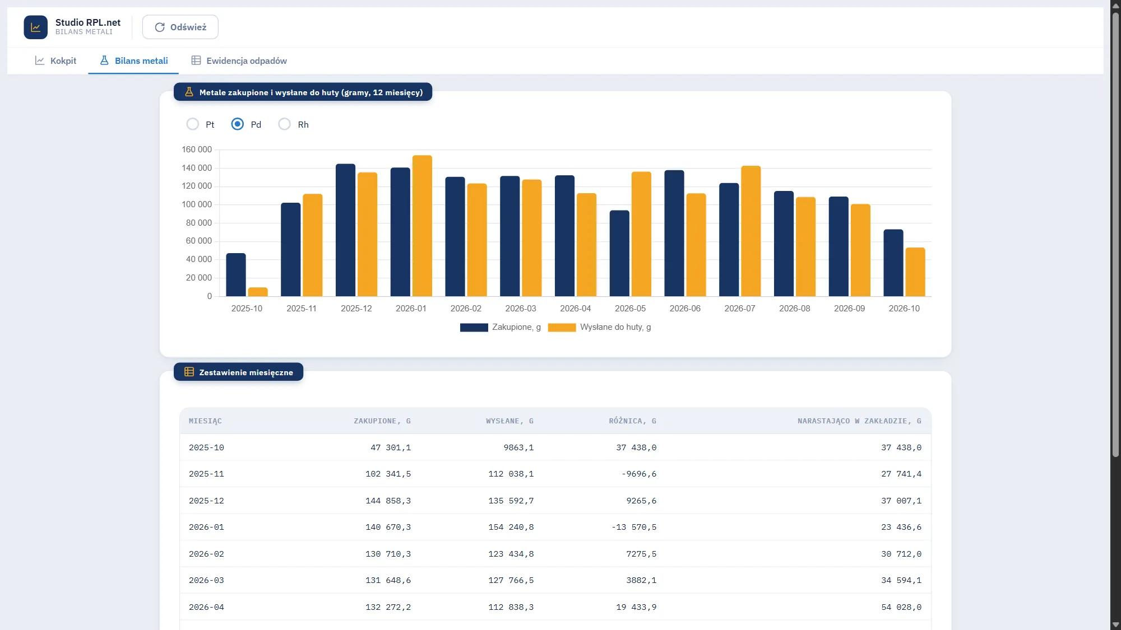Click the dark blue 2026-05 purchased bar
1121x630 pixels.
coord(619,253)
